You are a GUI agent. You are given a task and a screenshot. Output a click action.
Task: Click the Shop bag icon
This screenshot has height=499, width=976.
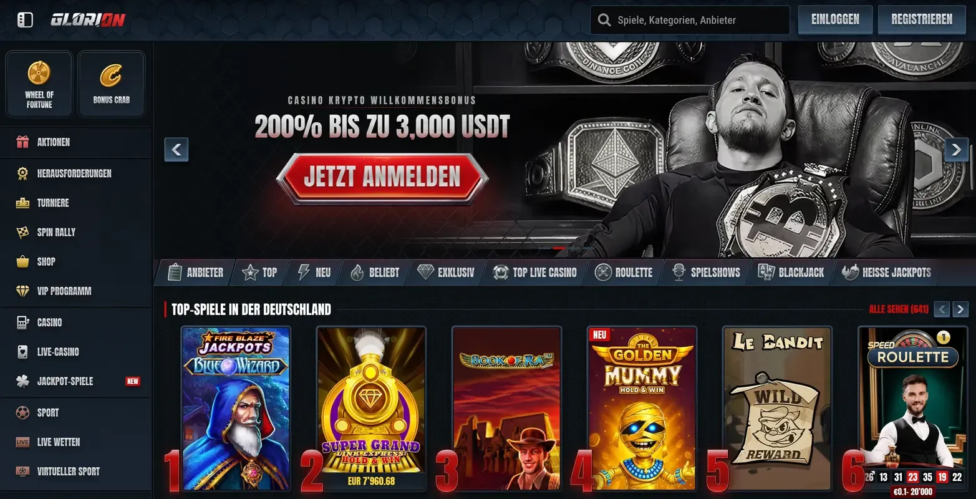point(22,261)
